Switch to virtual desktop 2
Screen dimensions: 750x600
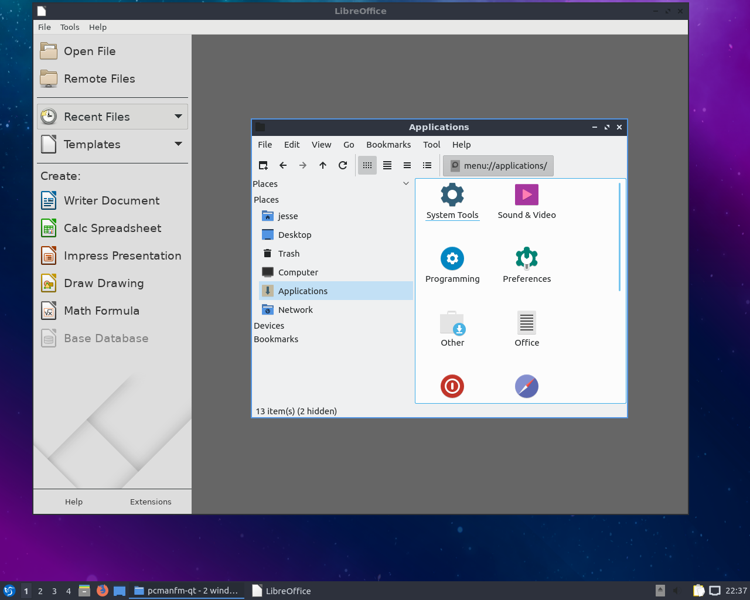(x=40, y=591)
